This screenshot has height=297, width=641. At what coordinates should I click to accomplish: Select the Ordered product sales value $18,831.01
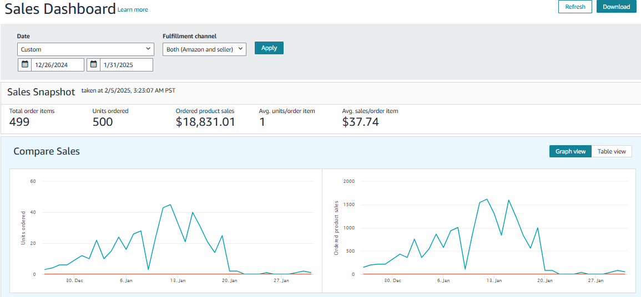[205, 121]
